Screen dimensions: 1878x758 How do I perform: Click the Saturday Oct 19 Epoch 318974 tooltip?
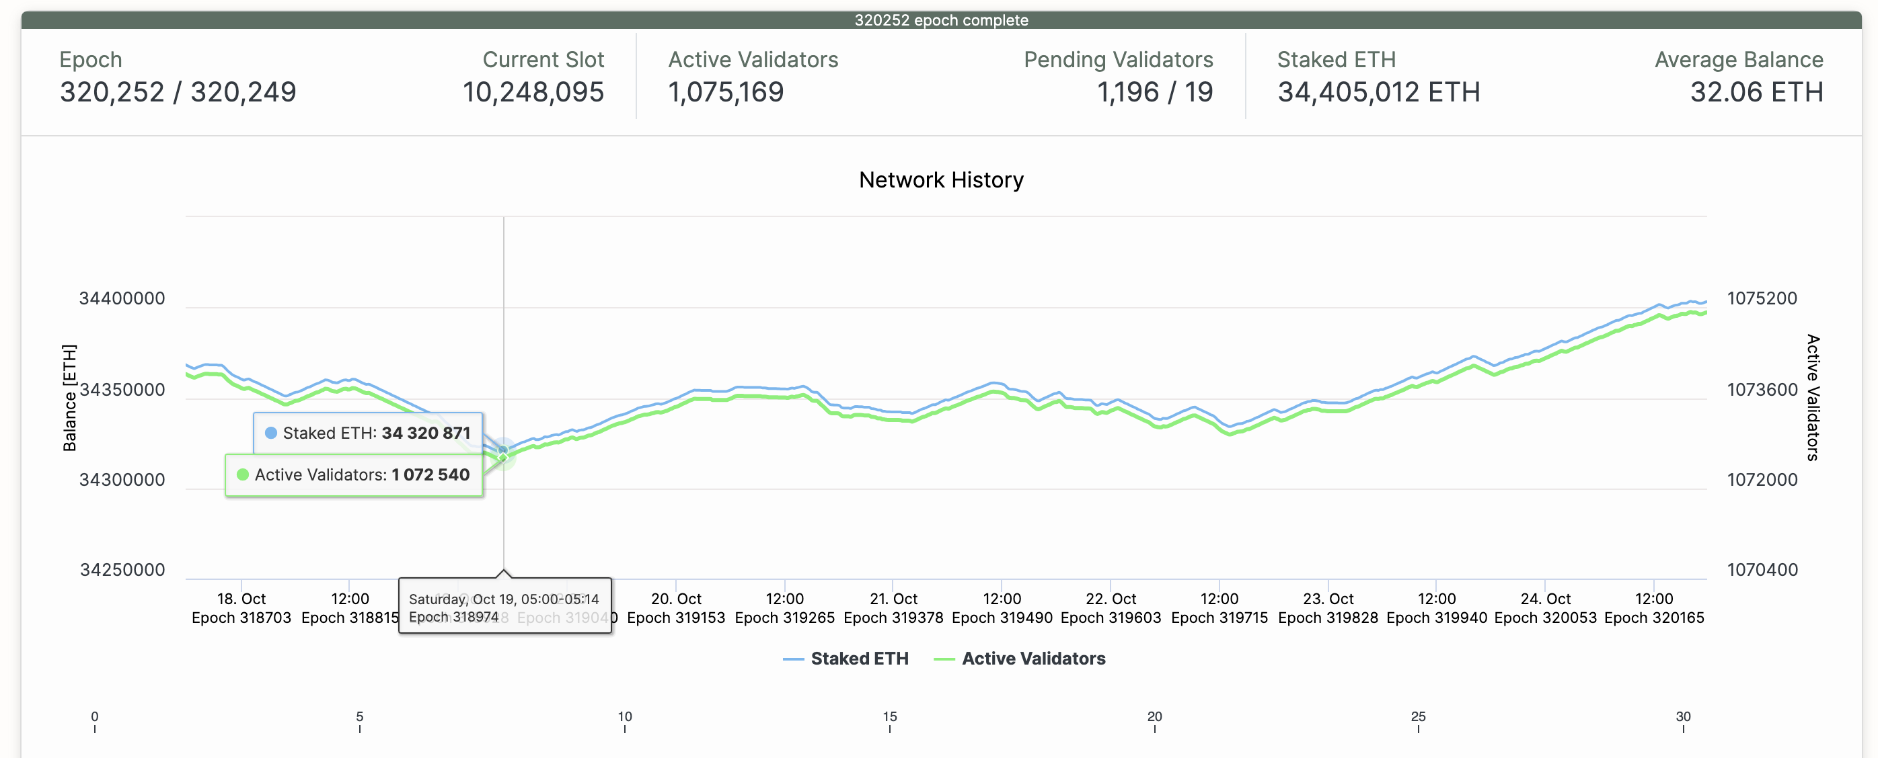click(x=504, y=607)
